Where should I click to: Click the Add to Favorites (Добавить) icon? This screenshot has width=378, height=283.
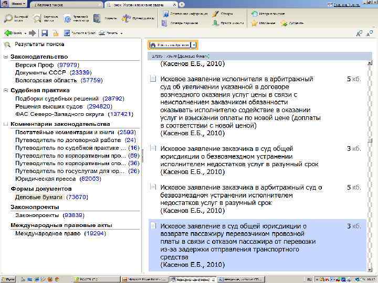[284, 24]
